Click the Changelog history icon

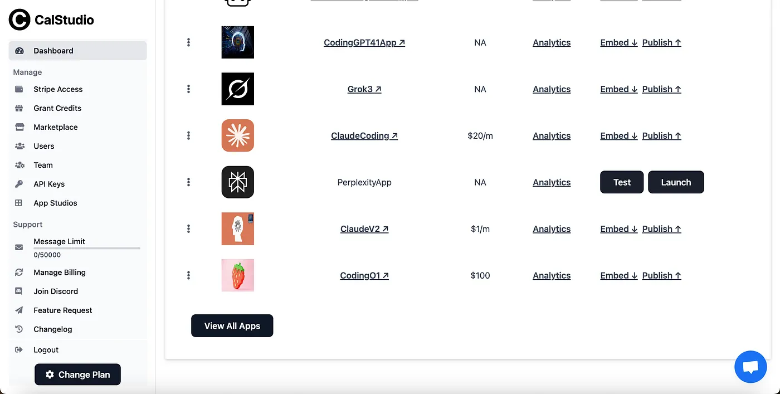coord(19,329)
